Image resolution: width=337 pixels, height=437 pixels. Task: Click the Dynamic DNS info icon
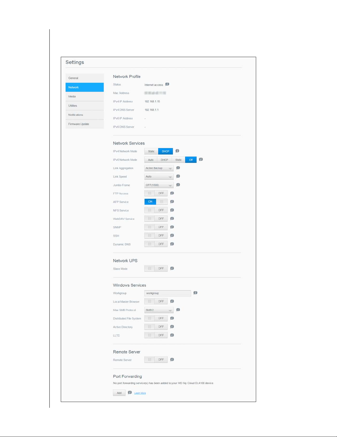tap(172, 244)
